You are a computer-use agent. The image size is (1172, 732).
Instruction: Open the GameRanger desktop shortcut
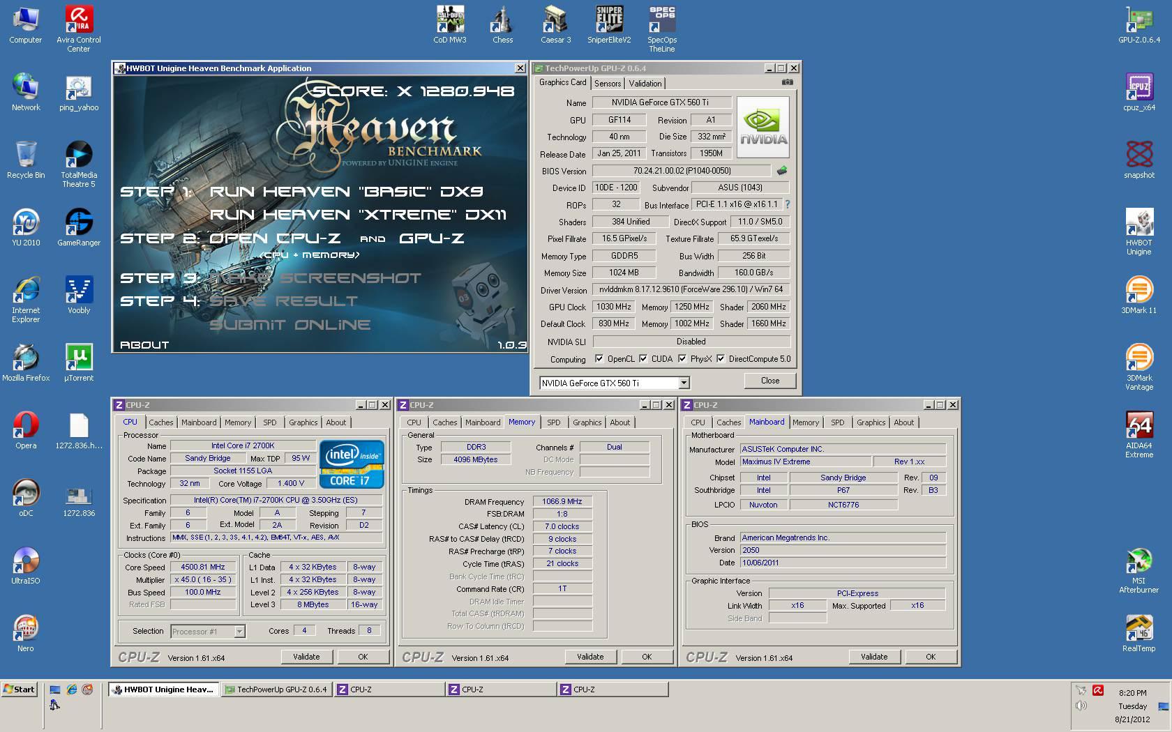click(x=79, y=227)
